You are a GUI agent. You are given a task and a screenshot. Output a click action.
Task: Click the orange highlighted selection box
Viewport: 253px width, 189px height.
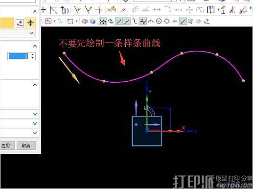coord(7,23)
